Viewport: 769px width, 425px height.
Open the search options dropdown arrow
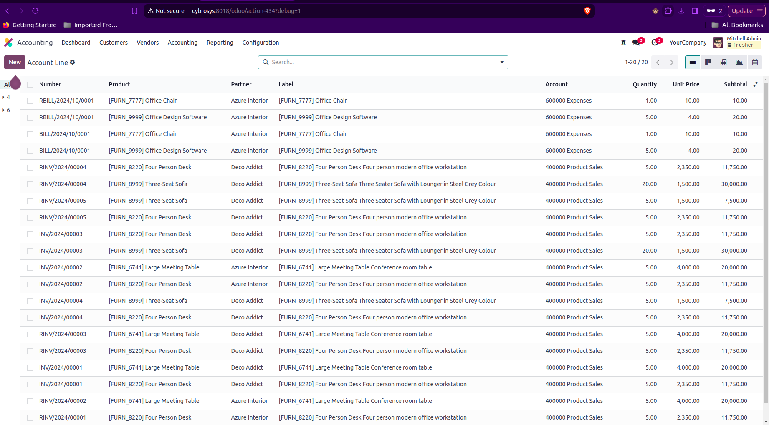pos(502,62)
